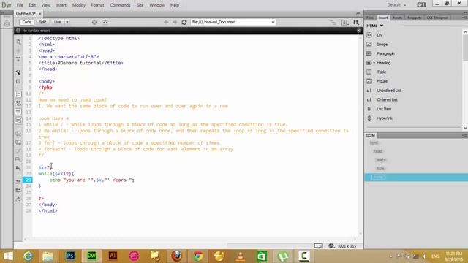Open Firefox from the taskbar
468x263 pixels.
click(x=176, y=256)
